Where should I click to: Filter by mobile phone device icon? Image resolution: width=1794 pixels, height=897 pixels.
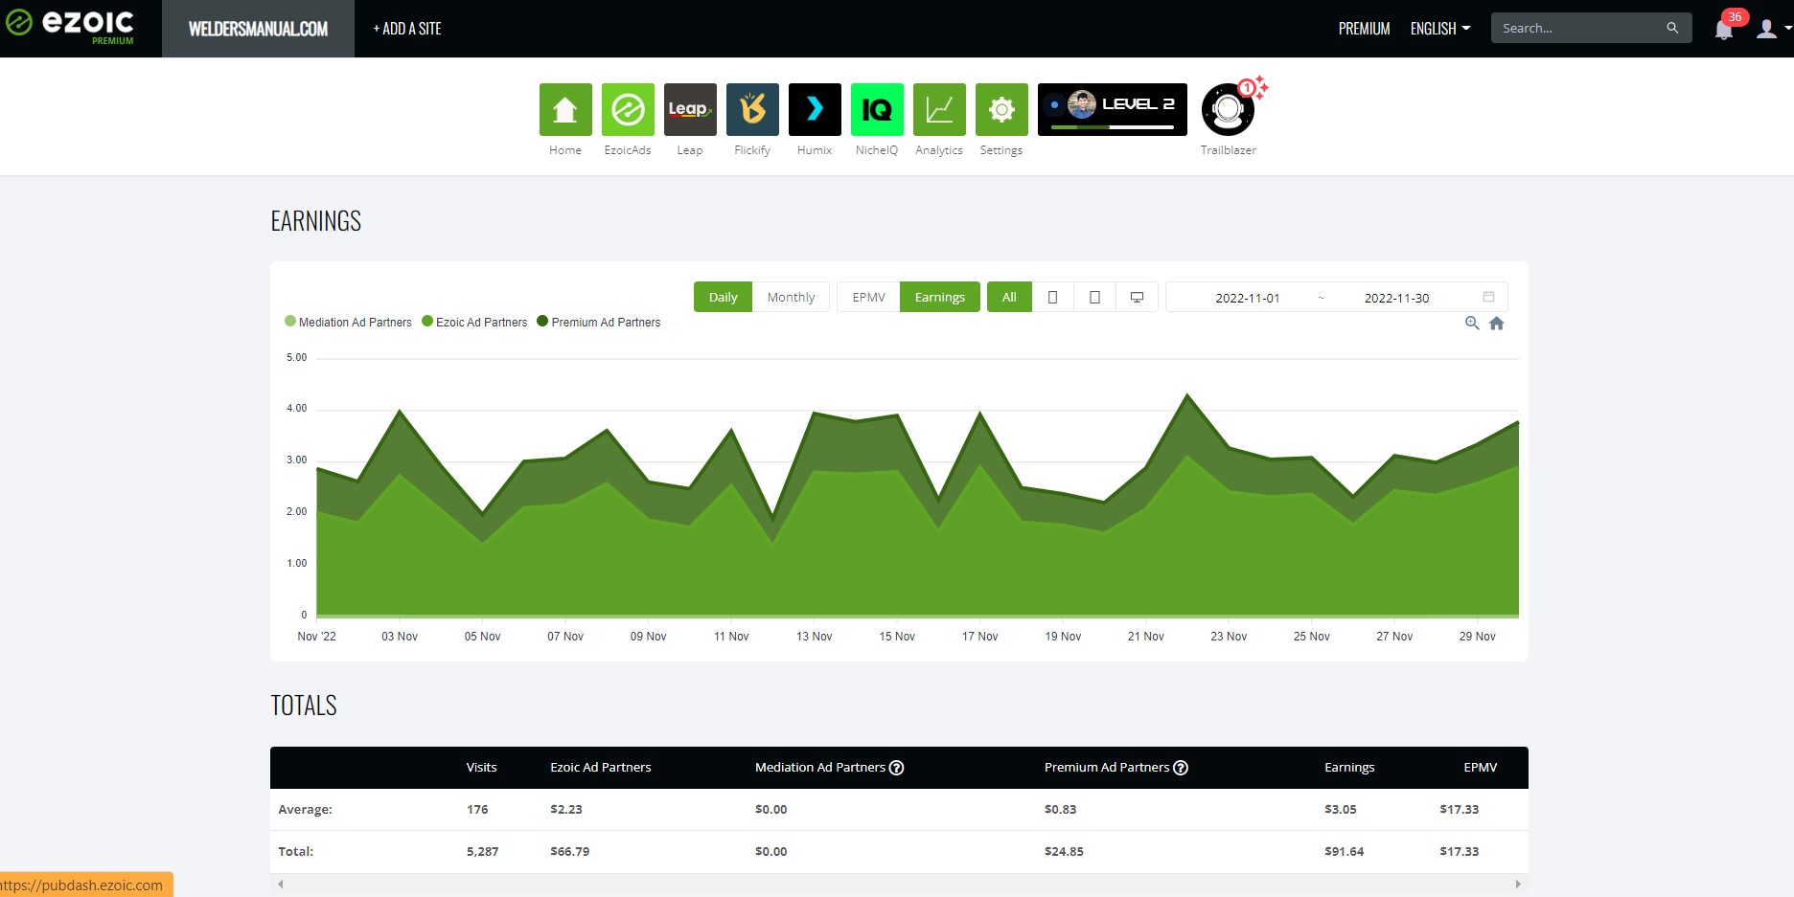tap(1052, 297)
